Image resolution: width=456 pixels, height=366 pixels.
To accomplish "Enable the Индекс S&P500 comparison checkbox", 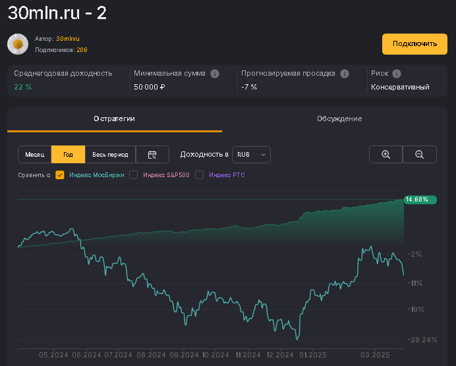I will [134, 175].
